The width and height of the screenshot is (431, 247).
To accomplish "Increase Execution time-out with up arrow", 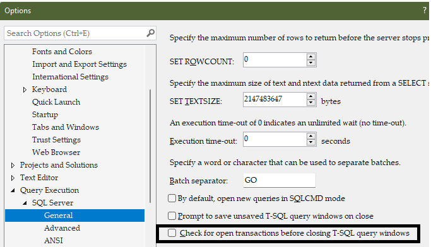I will tap(310, 136).
